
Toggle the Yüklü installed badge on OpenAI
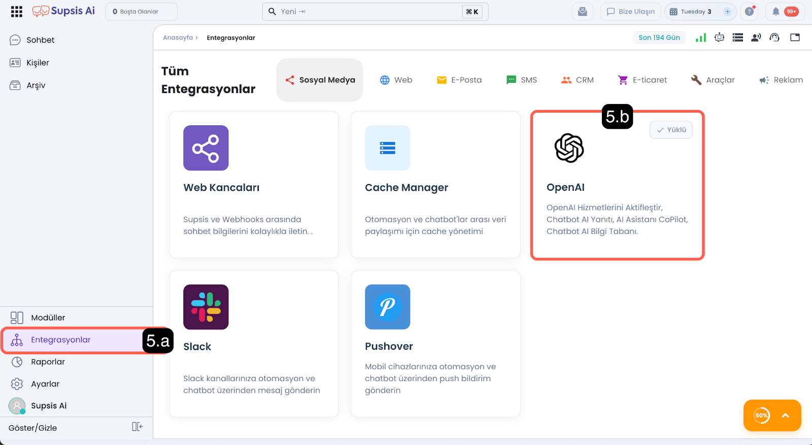tap(671, 130)
